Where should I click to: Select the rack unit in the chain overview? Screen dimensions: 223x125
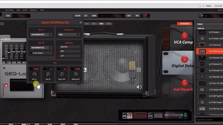click(x=174, y=115)
